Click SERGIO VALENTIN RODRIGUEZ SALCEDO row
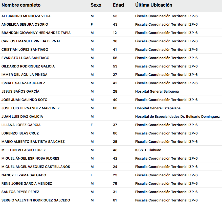222x204 pixels. coord(36,200)
